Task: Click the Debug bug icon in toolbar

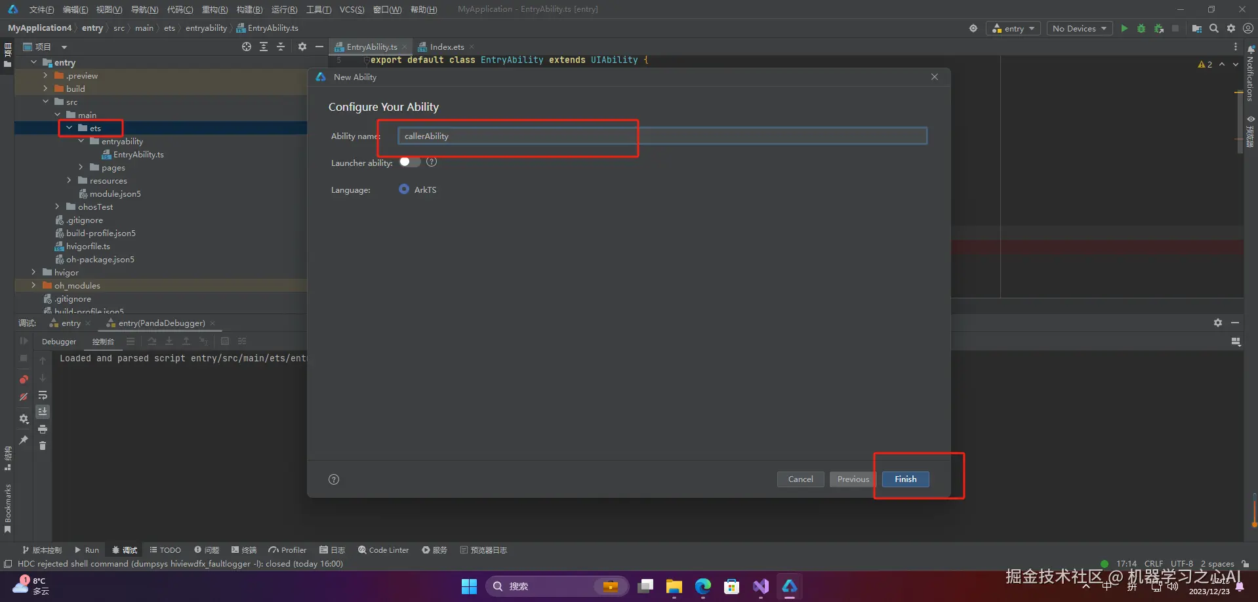Action: (x=1141, y=28)
